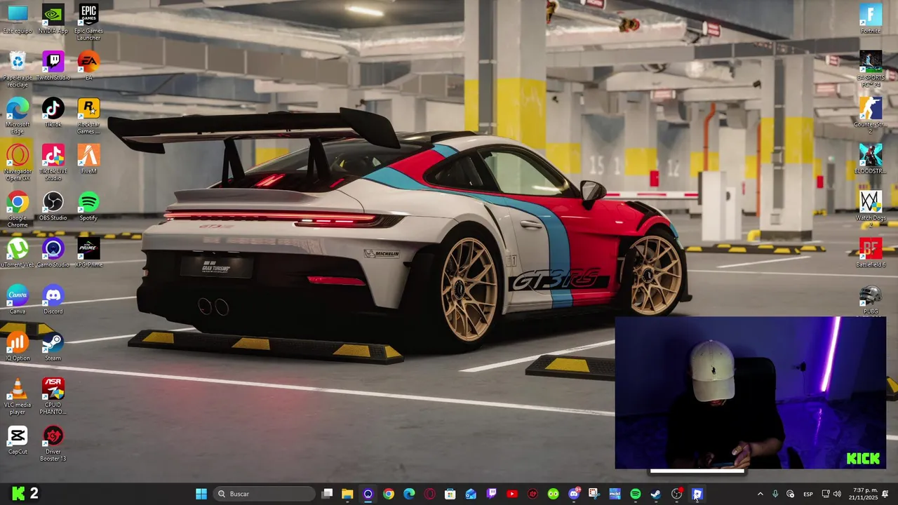Screen dimensions: 898x505
Task: Switch to Steam in the taskbar
Action: tap(656, 494)
